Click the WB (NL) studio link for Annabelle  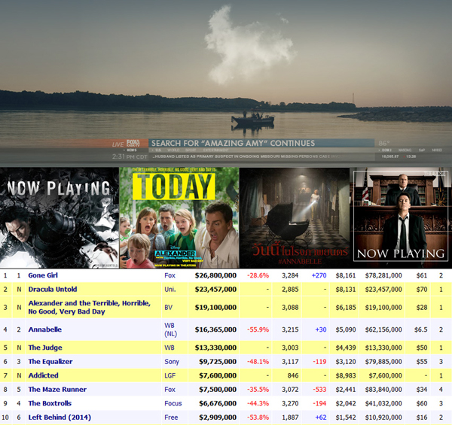click(x=171, y=329)
